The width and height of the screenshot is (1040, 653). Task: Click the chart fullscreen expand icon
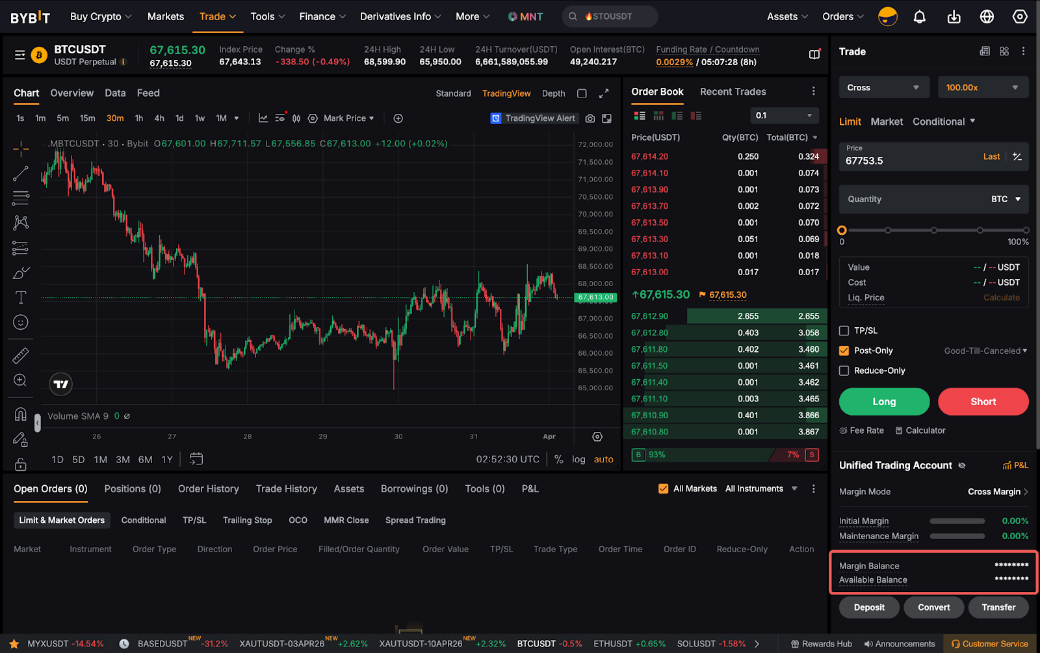tap(604, 94)
